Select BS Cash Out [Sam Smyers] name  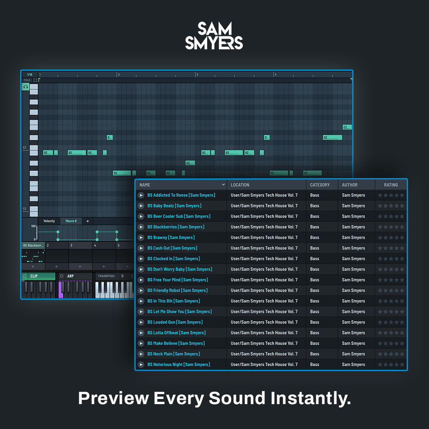point(172,248)
